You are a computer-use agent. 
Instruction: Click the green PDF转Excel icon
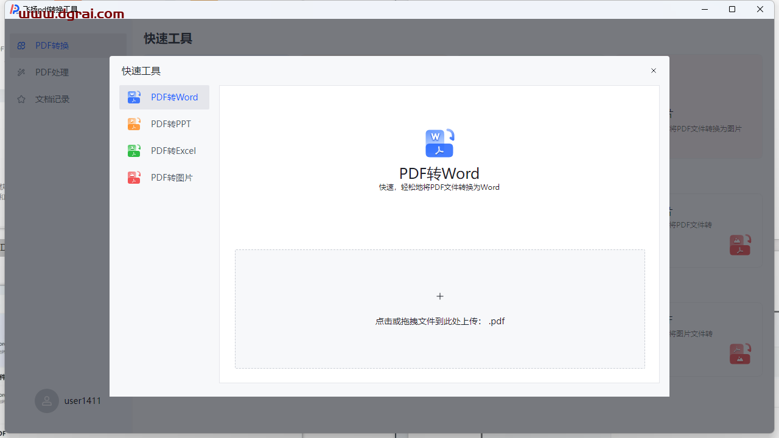tap(134, 151)
